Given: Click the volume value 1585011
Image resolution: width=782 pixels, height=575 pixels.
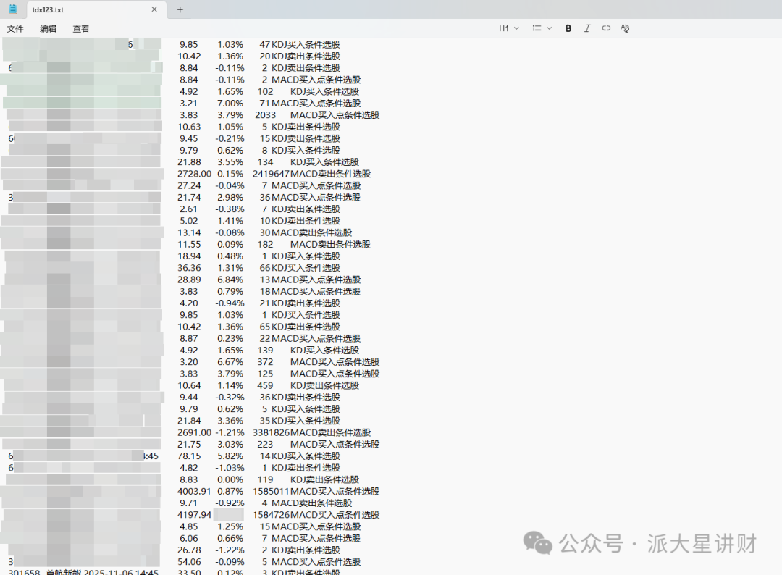Looking at the screenshot, I should (271, 491).
